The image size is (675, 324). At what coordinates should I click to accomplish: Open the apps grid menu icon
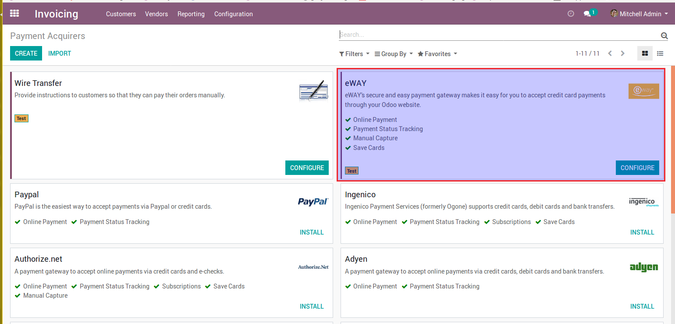click(x=14, y=14)
